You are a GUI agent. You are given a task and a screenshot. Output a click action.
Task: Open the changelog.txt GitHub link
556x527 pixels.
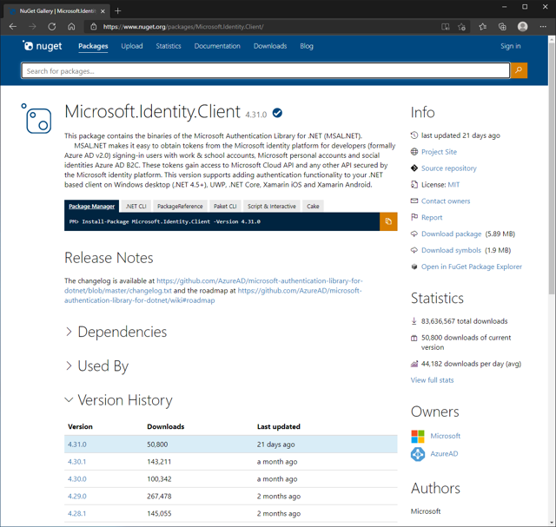tap(213, 286)
